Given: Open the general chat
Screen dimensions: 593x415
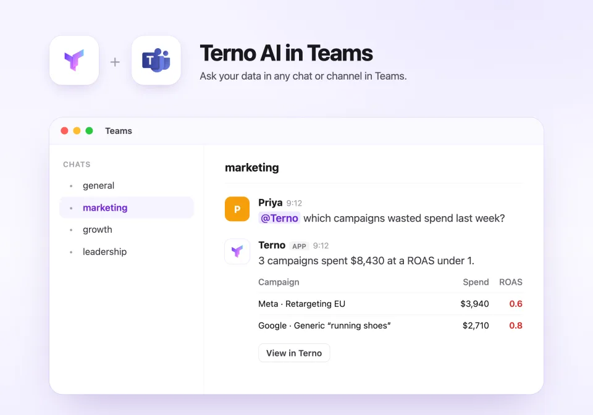Looking at the screenshot, I should tap(127, 186).
